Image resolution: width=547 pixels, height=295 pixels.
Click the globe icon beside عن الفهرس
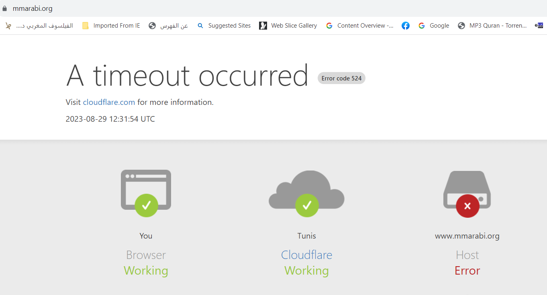click(152, 26)
